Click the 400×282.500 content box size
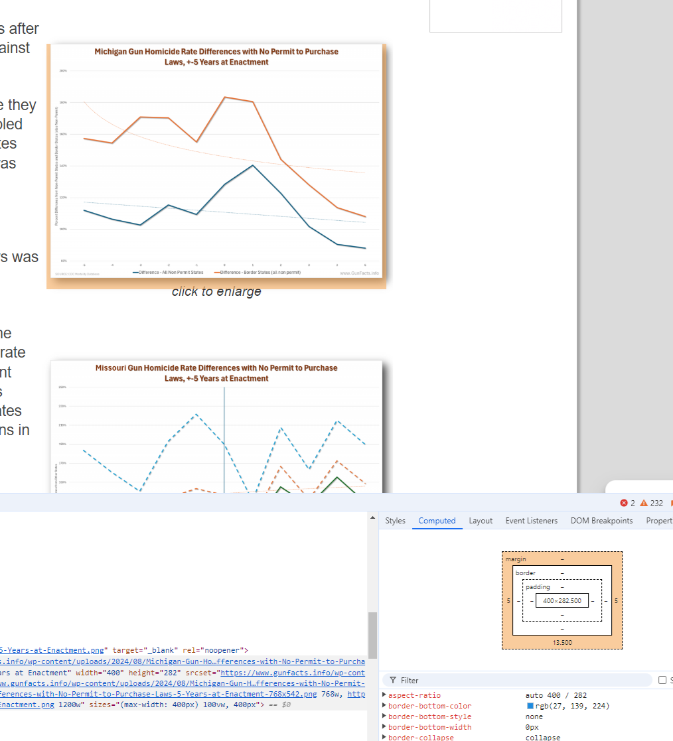673x741 pixels. point(561,600)
